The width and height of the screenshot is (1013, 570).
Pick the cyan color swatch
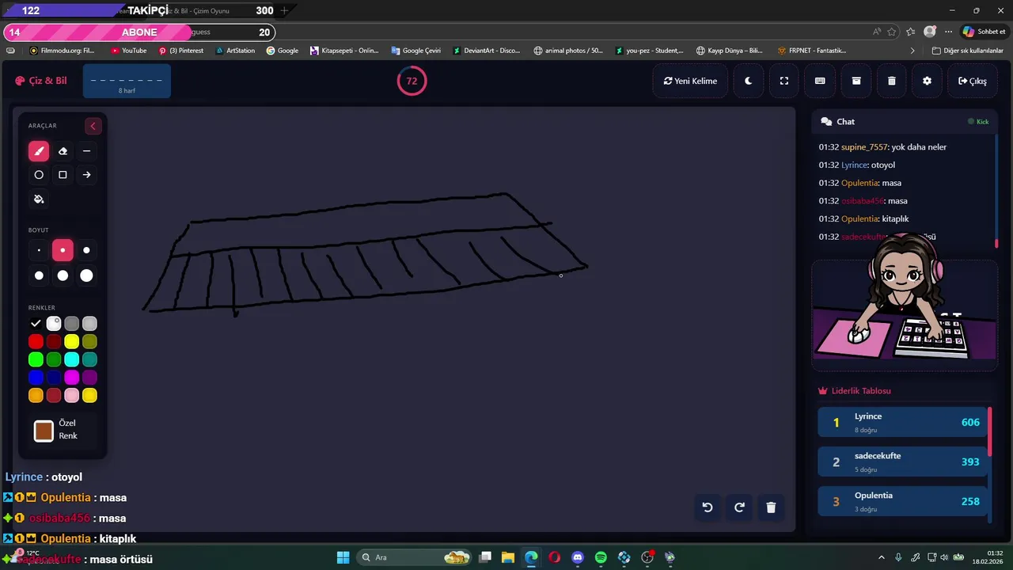tap(72, 359)
